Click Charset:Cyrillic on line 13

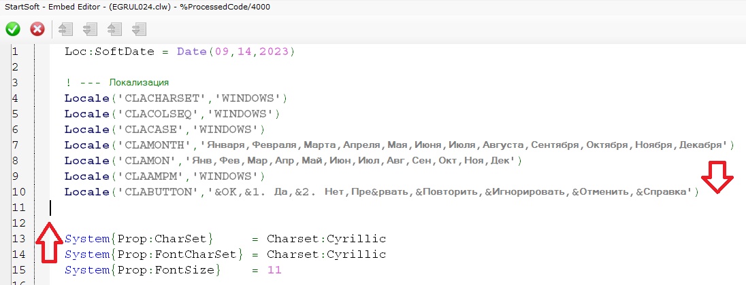pos(326,239)
